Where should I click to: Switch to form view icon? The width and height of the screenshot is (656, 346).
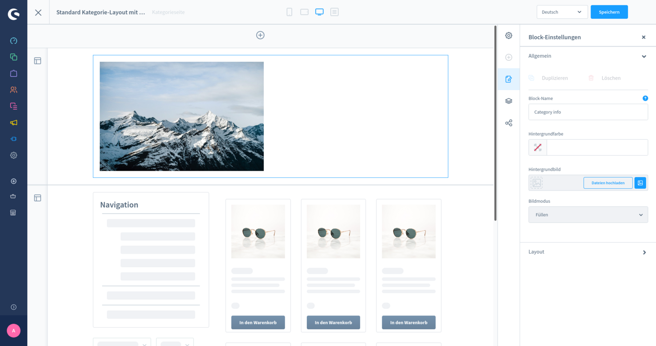[x=334, y=12]
